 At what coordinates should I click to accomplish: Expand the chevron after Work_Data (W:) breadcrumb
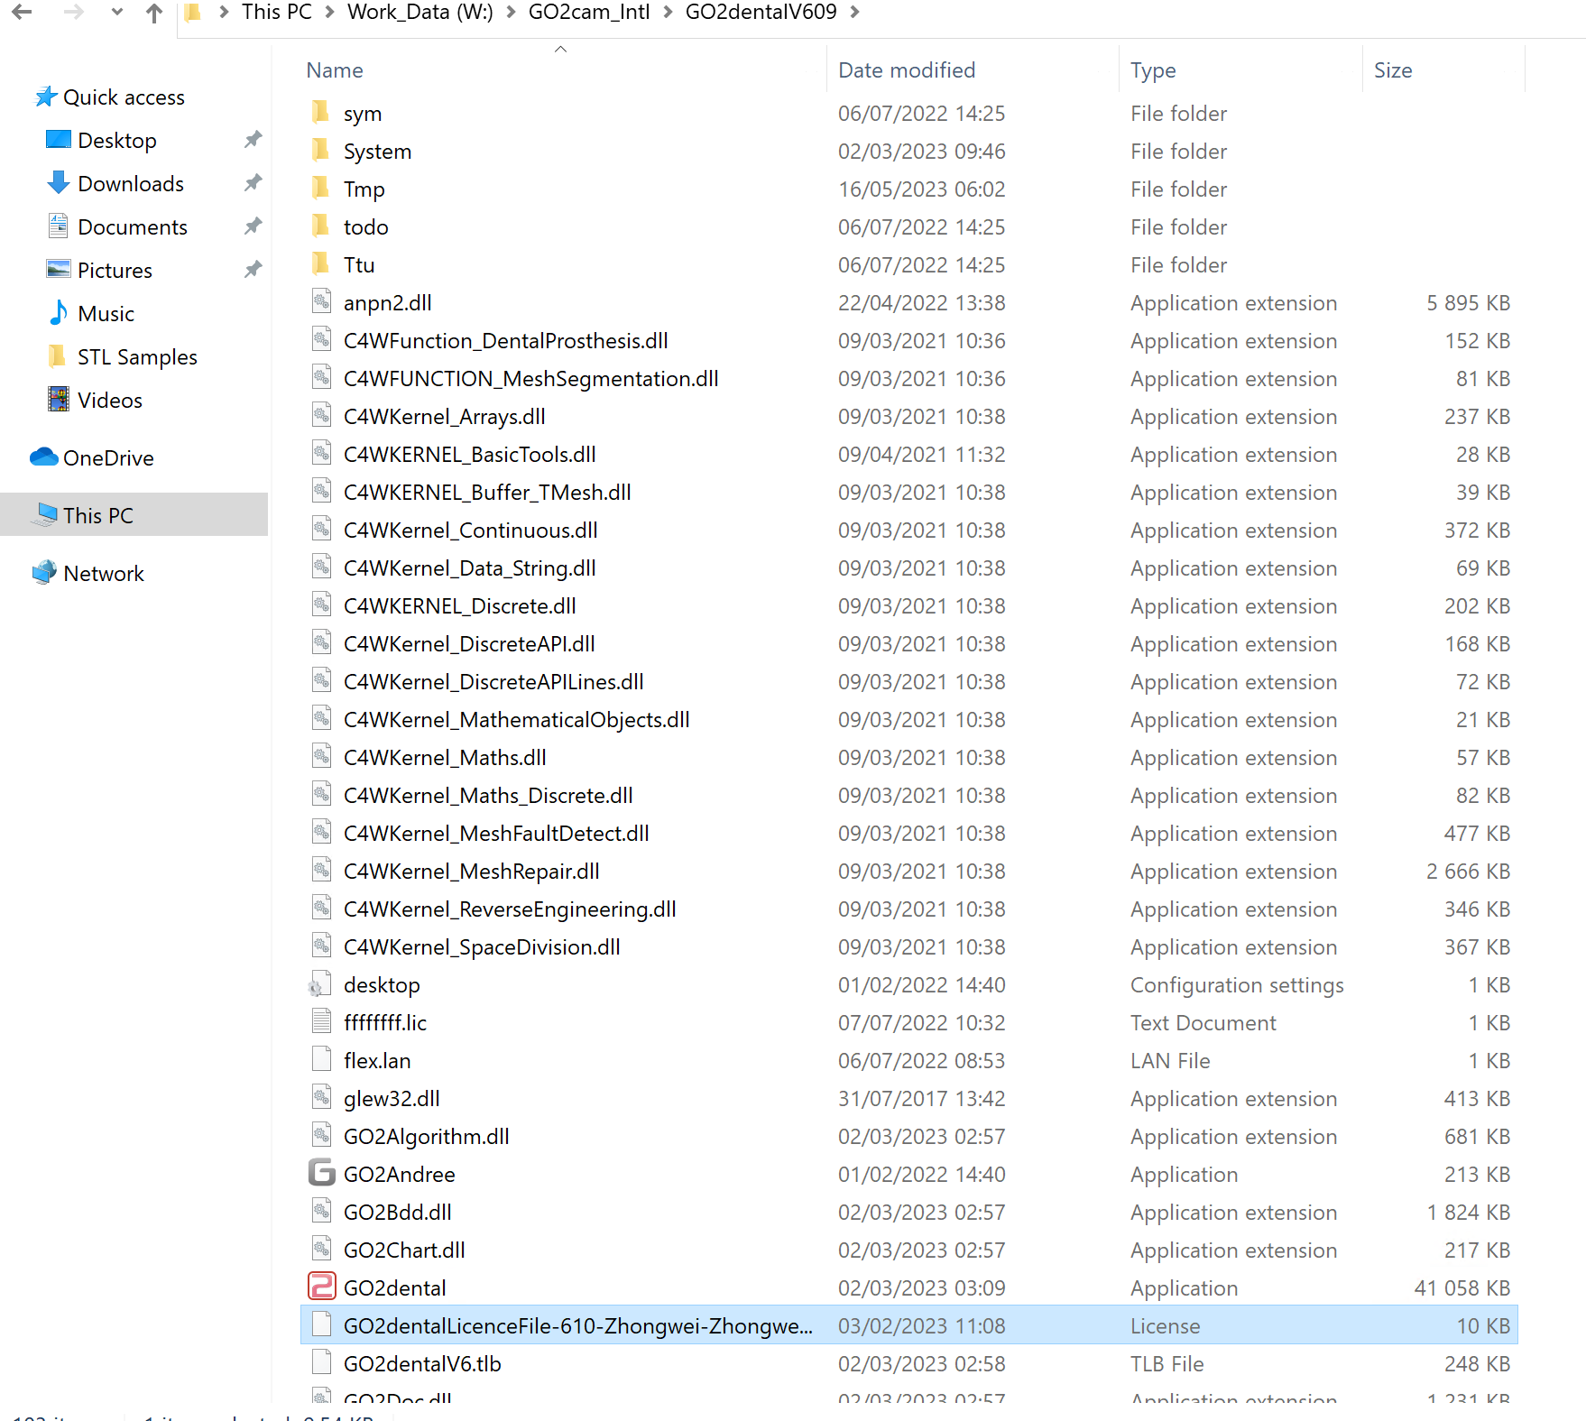click(x=511, y=13)
